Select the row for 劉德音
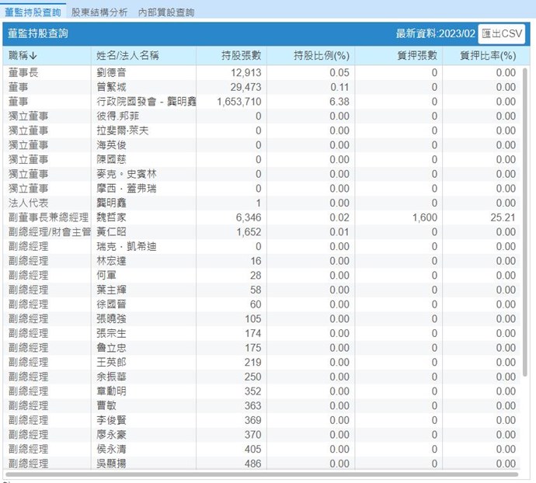The width and height of the screenshot is (536, 483). coord(110,72)
